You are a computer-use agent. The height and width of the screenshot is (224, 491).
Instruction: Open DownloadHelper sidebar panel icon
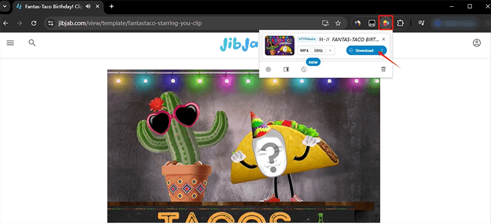[286, 69]
